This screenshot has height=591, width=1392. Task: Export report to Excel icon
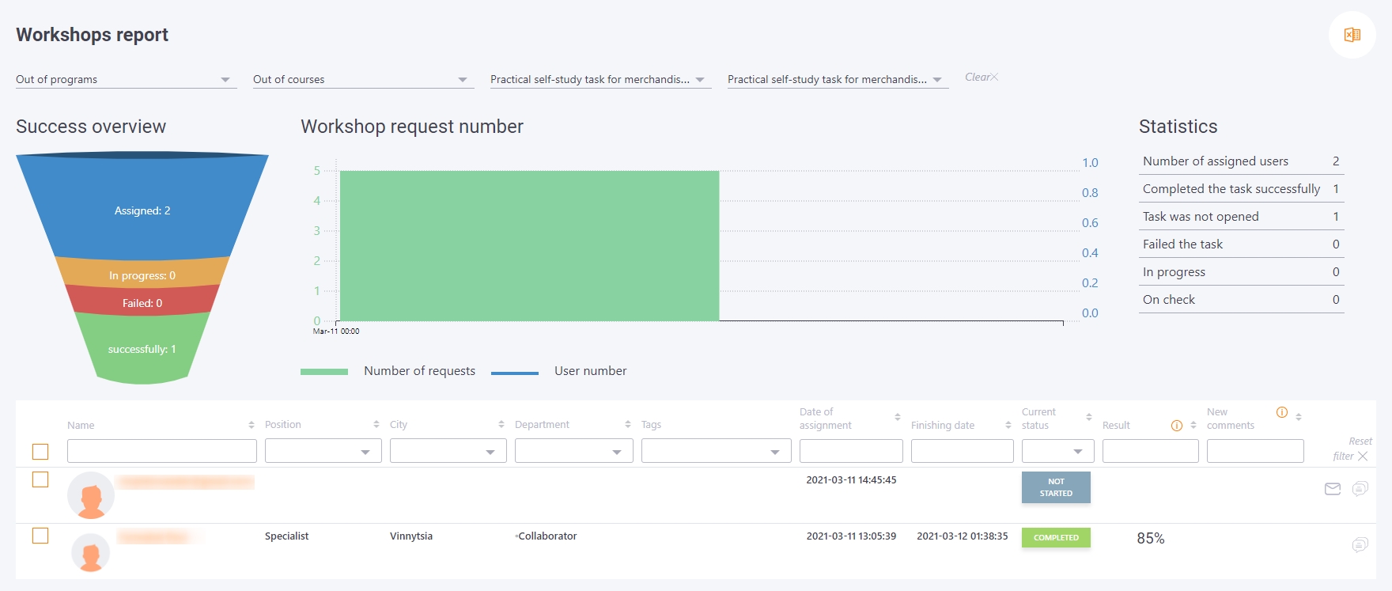pos(1352,35)
